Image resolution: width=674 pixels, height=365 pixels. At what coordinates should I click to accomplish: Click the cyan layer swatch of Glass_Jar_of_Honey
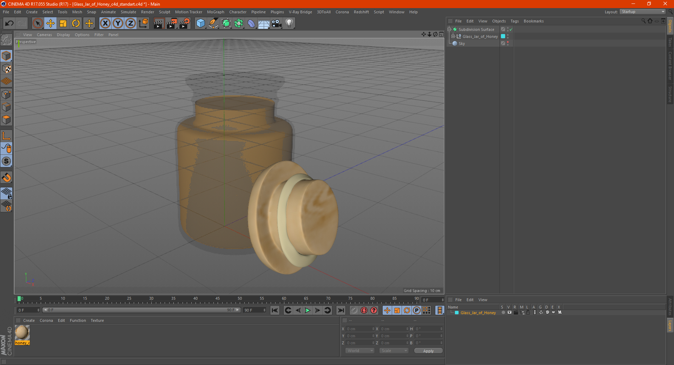(x=503, y=36)
